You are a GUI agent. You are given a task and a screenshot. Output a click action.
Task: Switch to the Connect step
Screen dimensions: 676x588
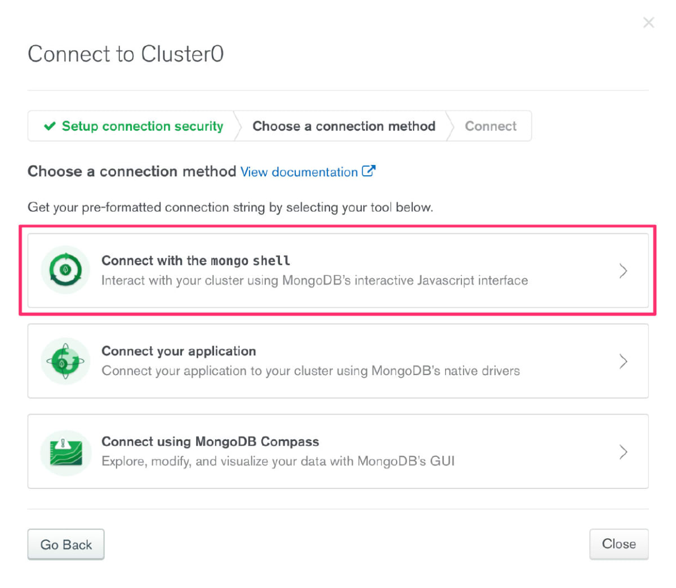490,126
